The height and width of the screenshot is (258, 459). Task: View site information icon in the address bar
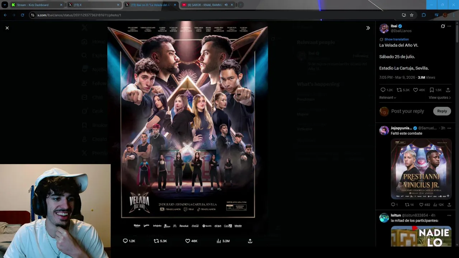(33, 15)
